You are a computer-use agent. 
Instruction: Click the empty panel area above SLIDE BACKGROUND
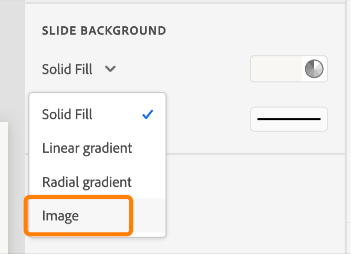pos(184,10)
